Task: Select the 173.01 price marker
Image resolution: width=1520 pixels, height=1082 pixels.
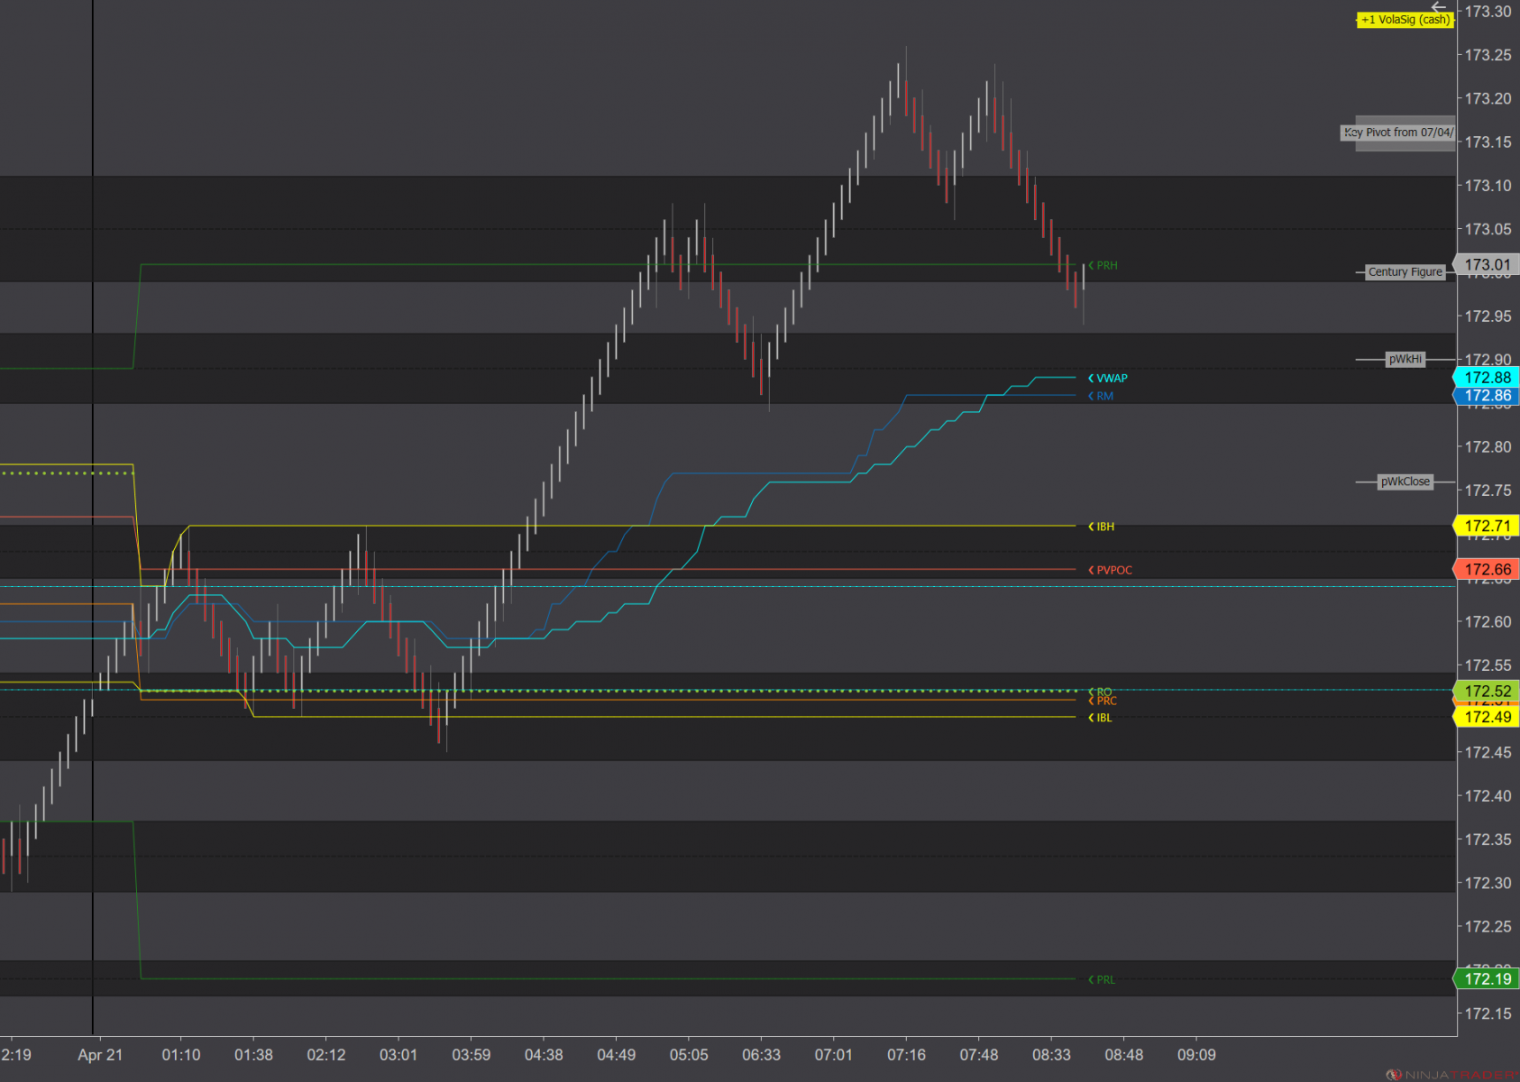Action: [x=1488, y=264]
